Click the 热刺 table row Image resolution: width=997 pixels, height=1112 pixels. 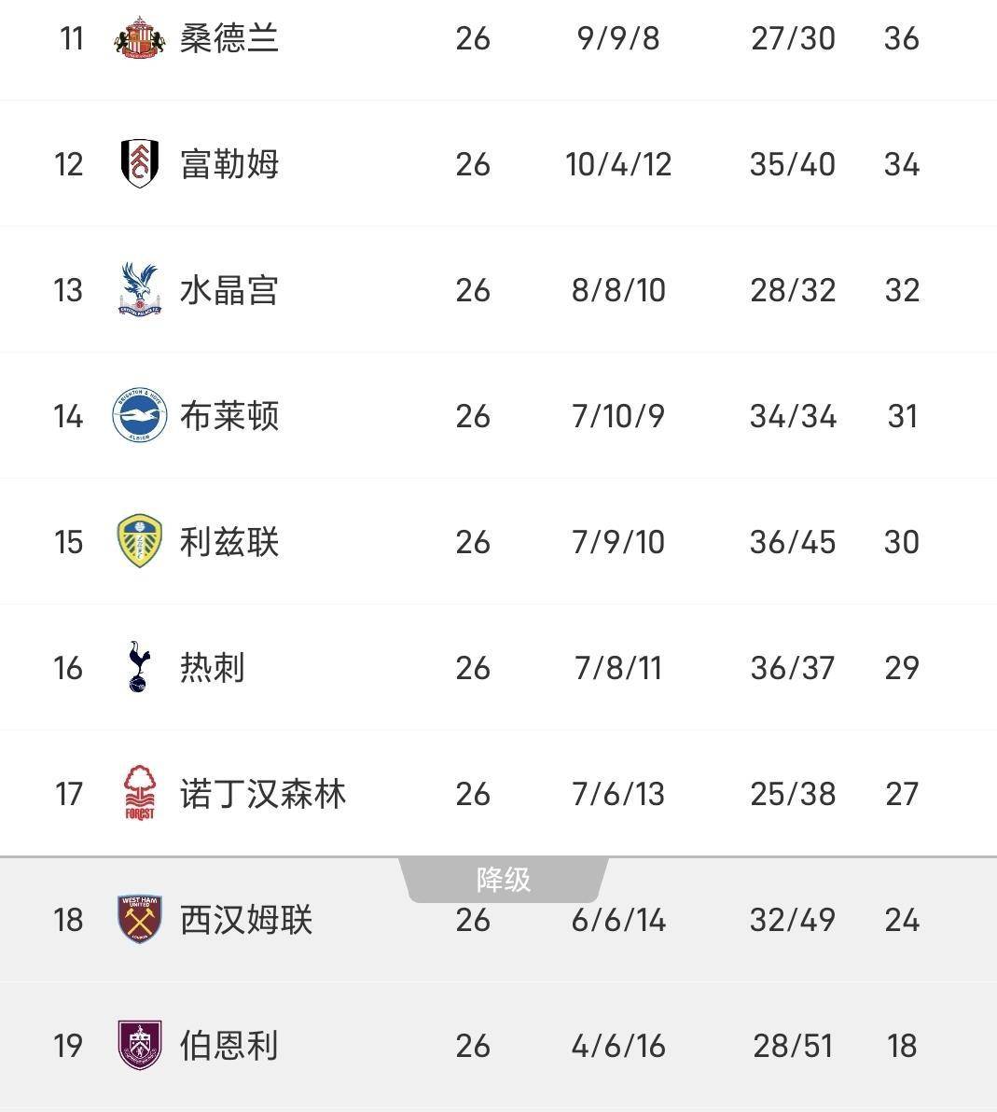[x=498, y=667]
